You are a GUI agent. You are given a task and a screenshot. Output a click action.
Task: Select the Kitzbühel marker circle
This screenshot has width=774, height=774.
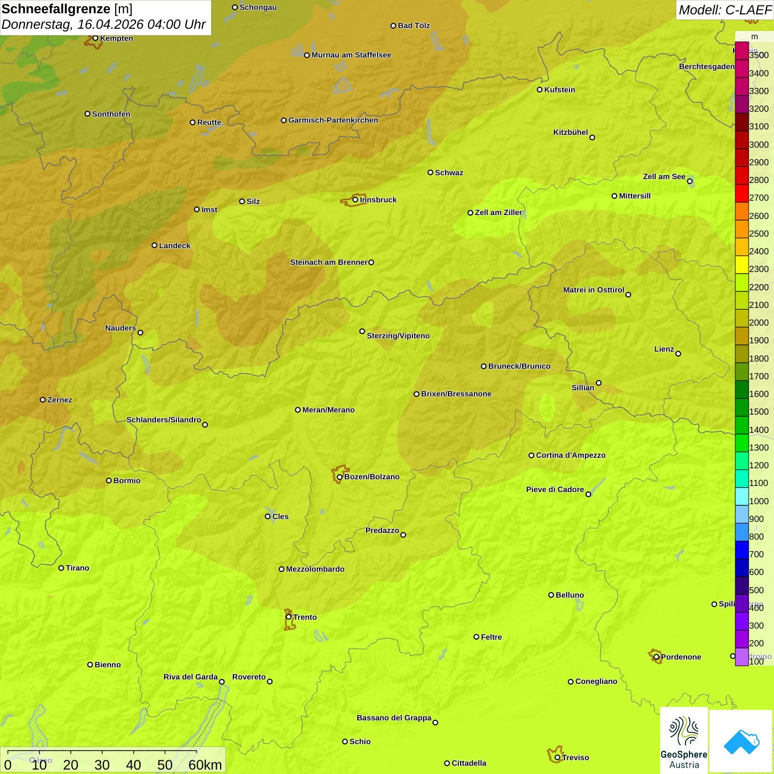tap(592, 138)
